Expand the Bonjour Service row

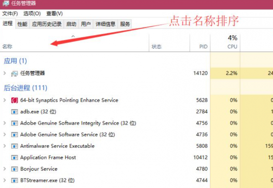click(5, 169)
